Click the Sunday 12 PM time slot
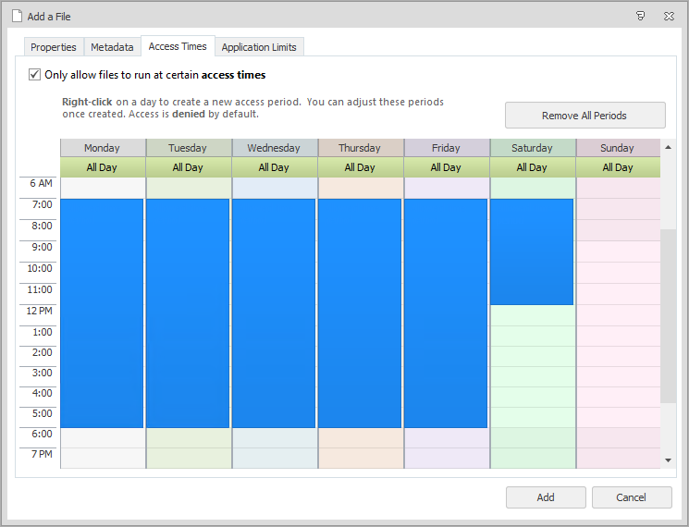The height and width of the screenshot is (527, 689). tap(618, 314)
